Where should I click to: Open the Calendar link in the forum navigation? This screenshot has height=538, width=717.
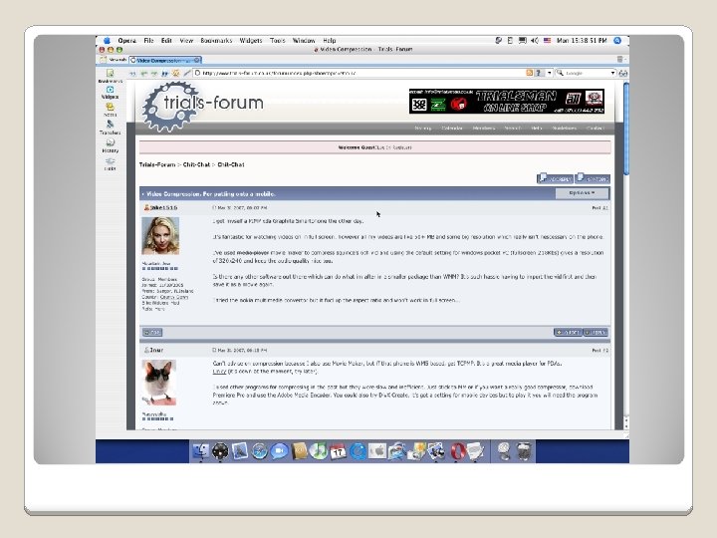[x=452, y=129]
